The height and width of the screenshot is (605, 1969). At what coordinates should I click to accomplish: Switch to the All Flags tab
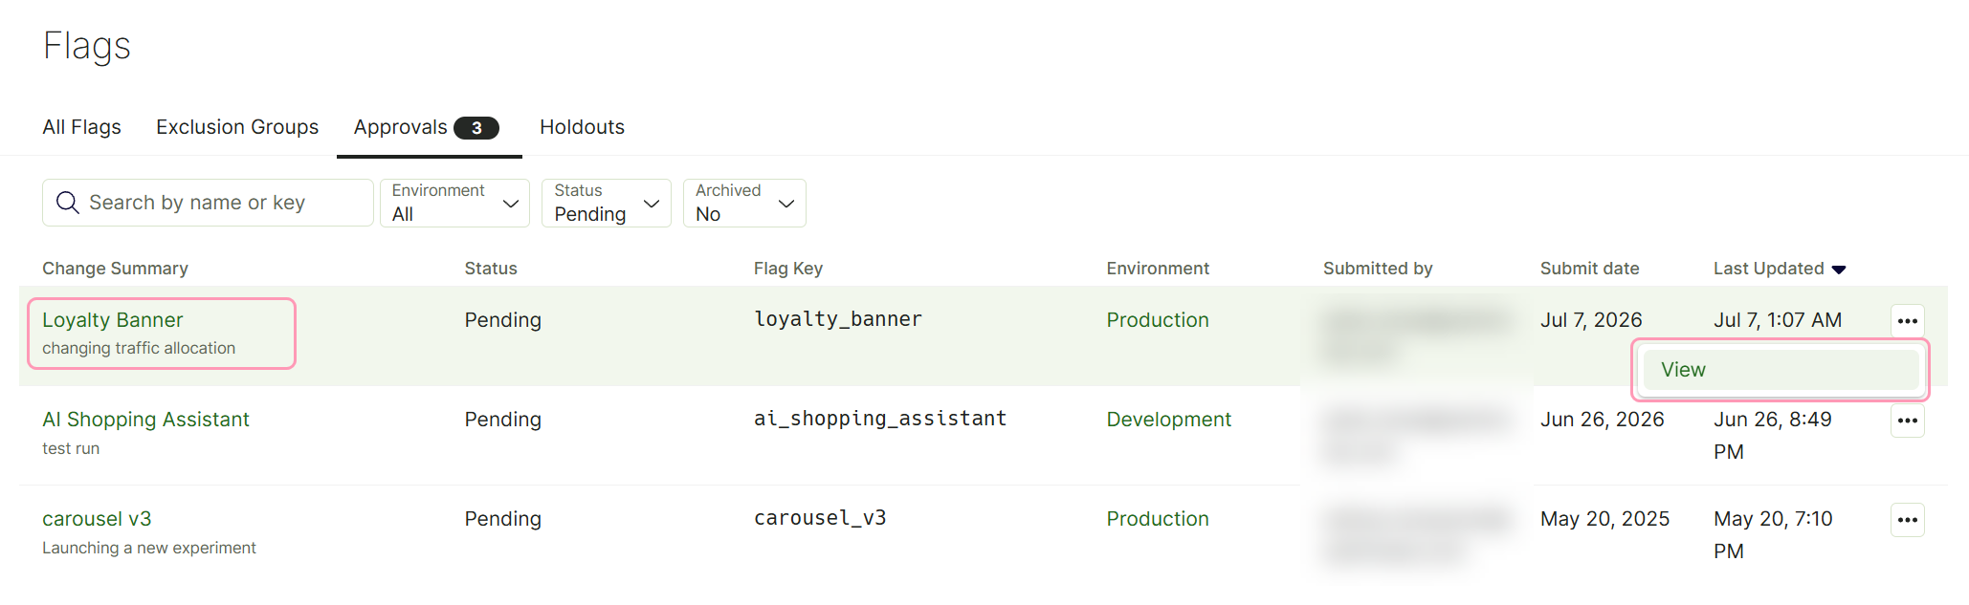click(x=81, y=127)
